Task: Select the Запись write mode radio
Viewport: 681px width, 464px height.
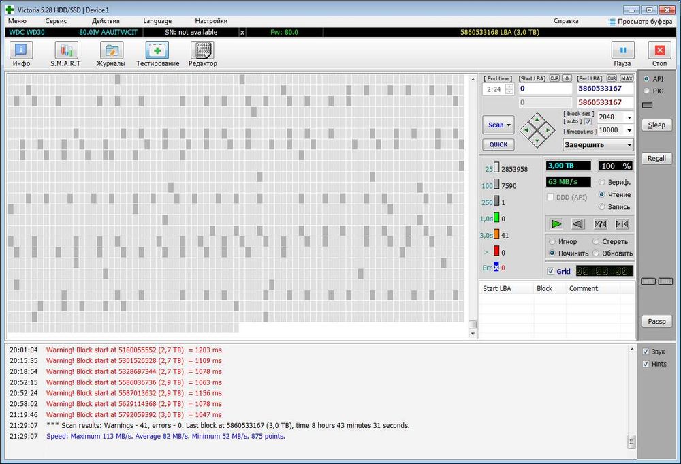Action: [x=601, y=207]
